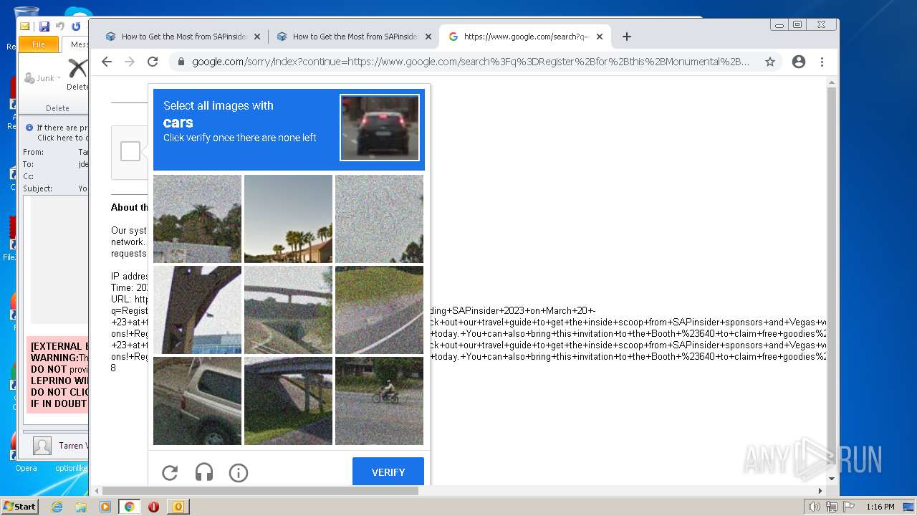This screenshot has height=516, width=917.
Task: Open the File tab in Outlook
Action: [x=39, y=44]
